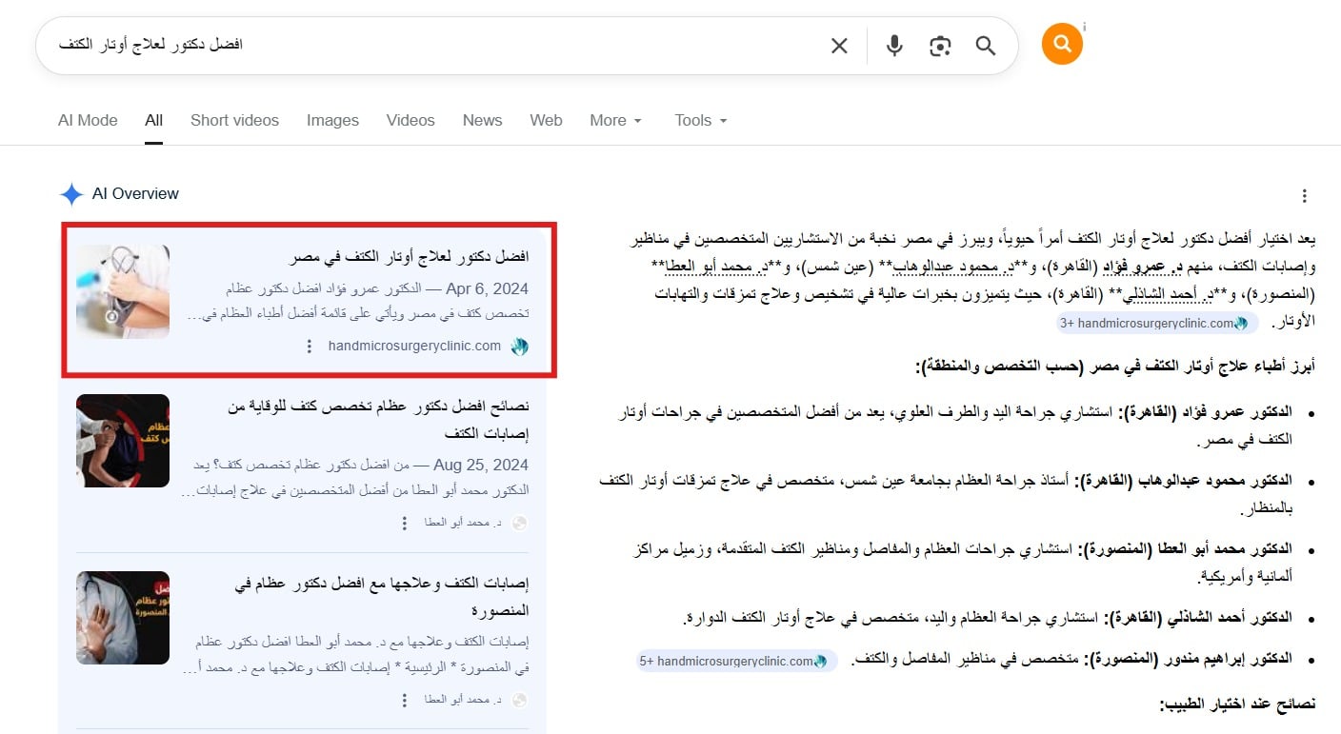Open search by image camera icon
1341x734 pixels.
pyautogui.click(x=940, y=46)
